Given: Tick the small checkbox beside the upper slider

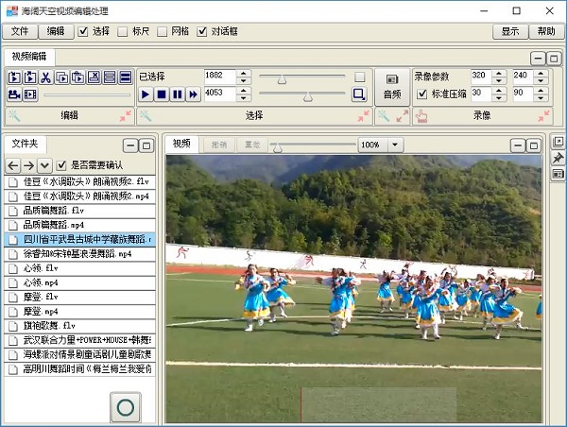Looking at the screenshot, I should coord(359,77).
